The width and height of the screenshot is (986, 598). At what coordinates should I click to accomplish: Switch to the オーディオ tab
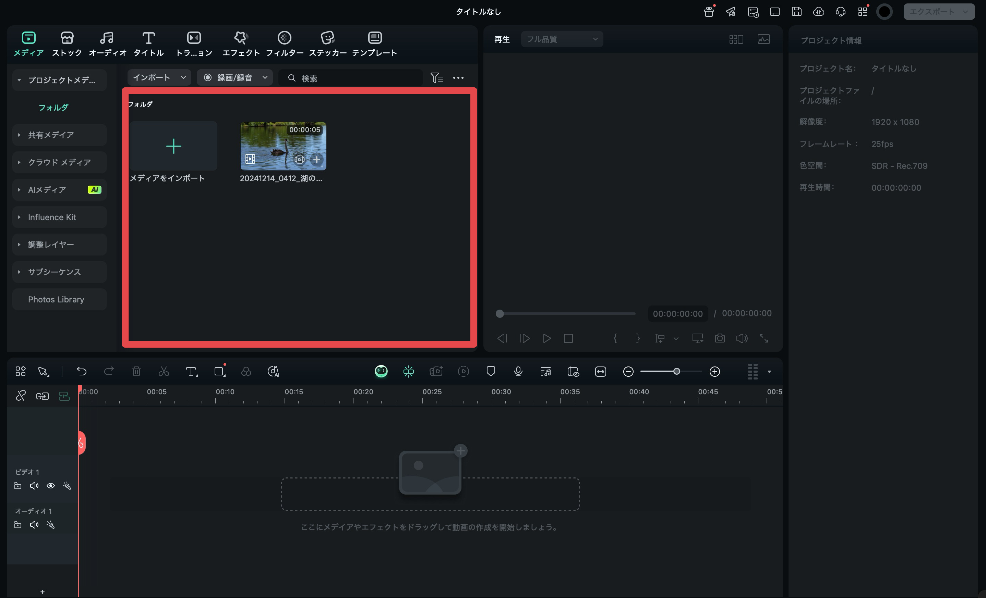click(x=107, y=43)
